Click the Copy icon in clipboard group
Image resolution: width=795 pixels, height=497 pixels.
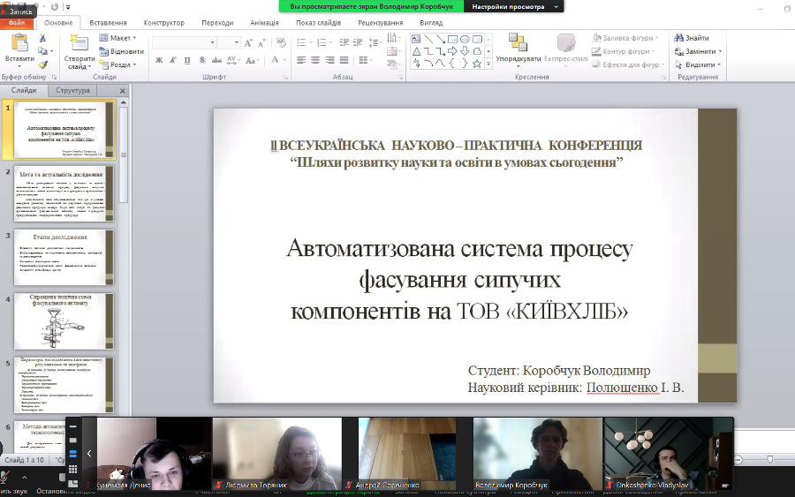click(42, 51)
